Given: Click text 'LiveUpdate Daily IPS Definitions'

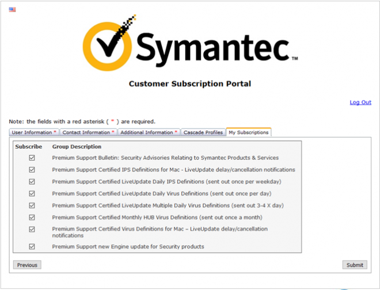Looking at the screenshot, I should (163, 181).
